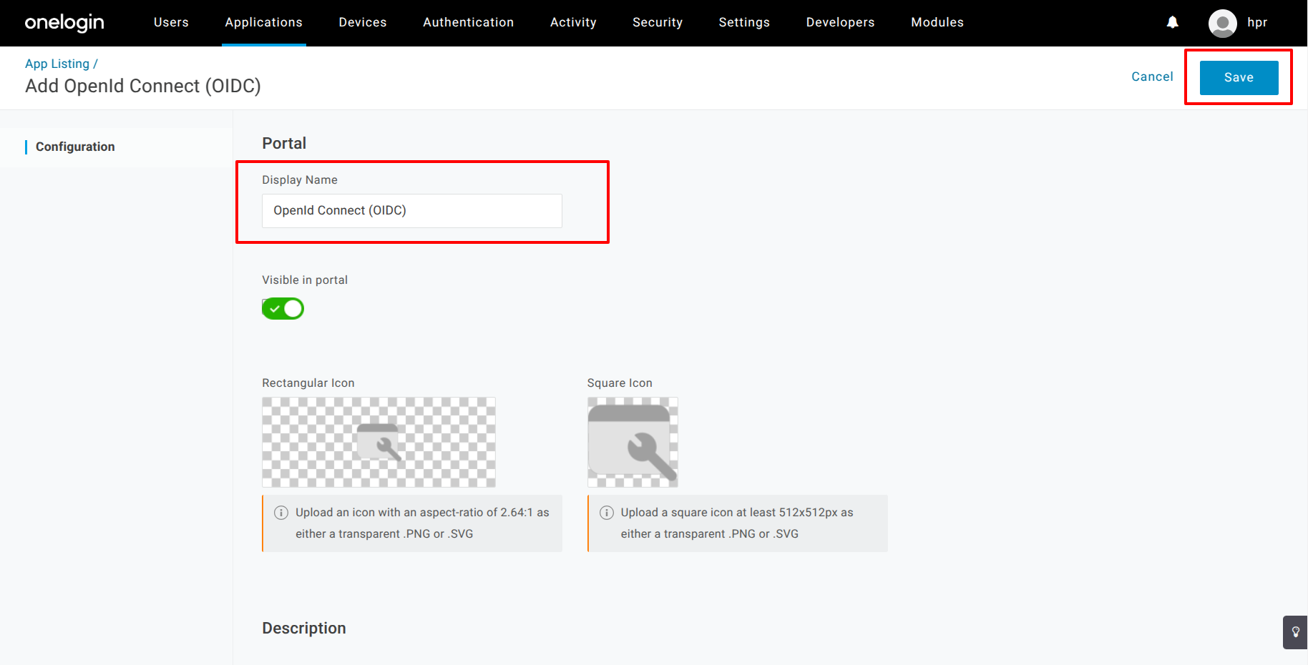Open the user avatar profile icon
This screenshot has width=1308, height=665.
pyautogui.click(x=1222, y=23)
